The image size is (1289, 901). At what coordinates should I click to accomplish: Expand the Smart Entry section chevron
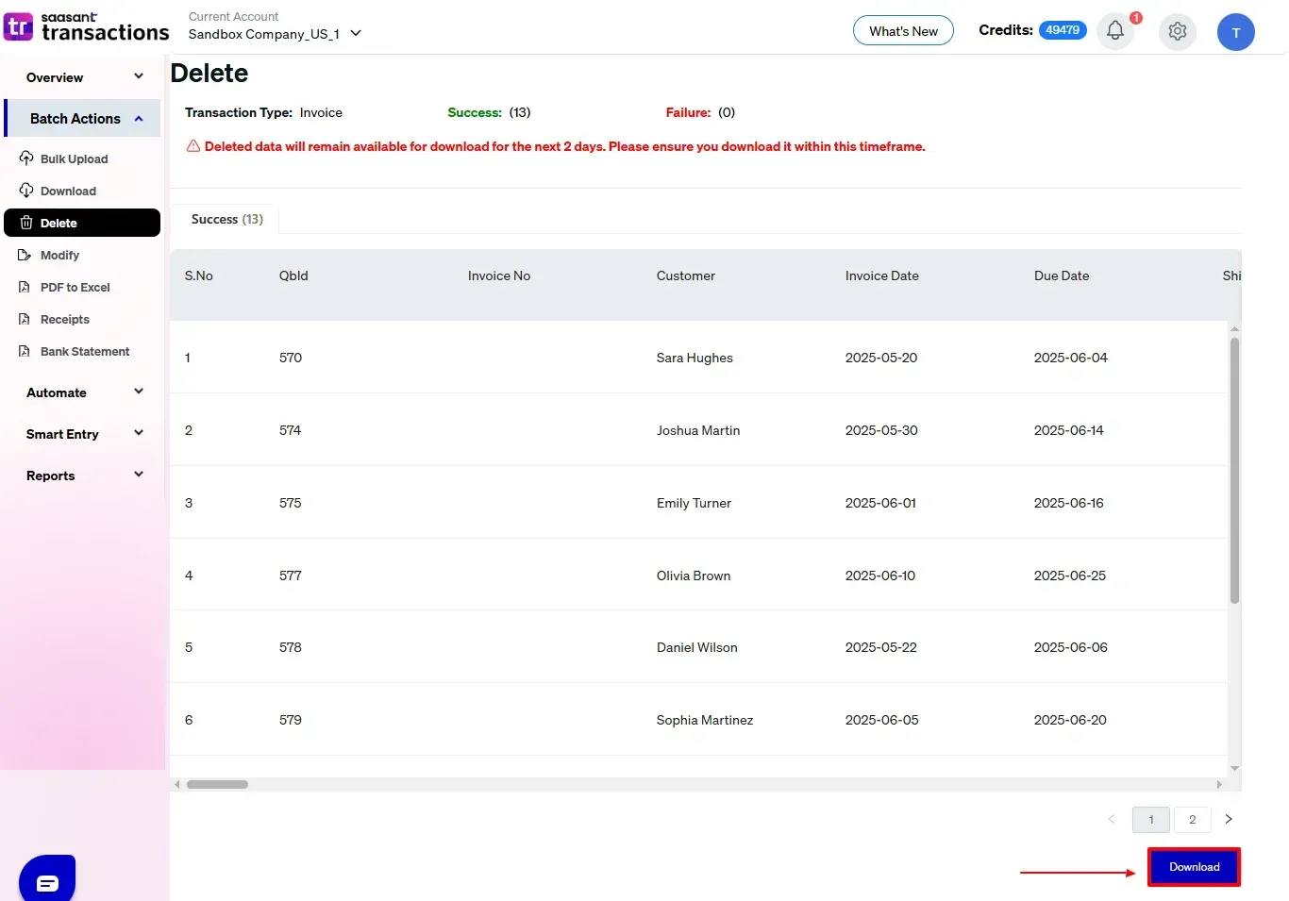pyautogui.click(x=139, y=433)
